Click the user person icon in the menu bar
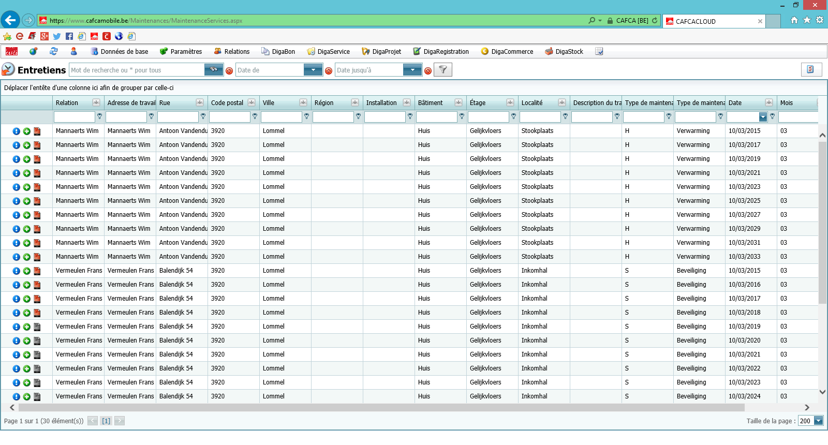828x445 pixels. click(x=73, y=51)
